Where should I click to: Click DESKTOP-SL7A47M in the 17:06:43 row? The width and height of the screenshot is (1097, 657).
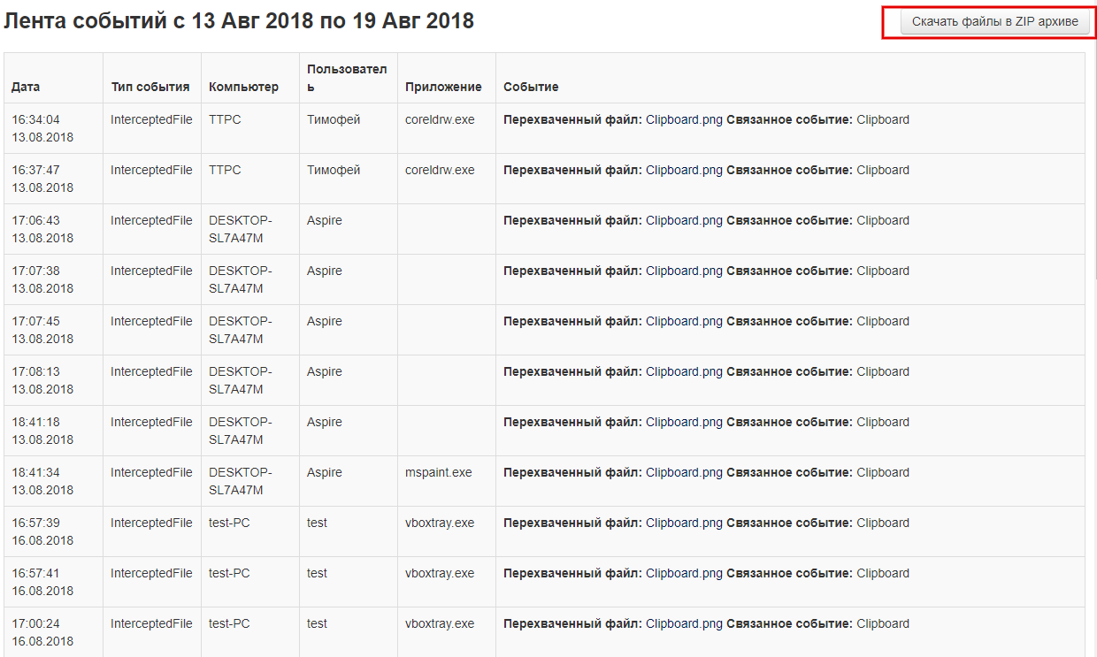click(241, 229)
